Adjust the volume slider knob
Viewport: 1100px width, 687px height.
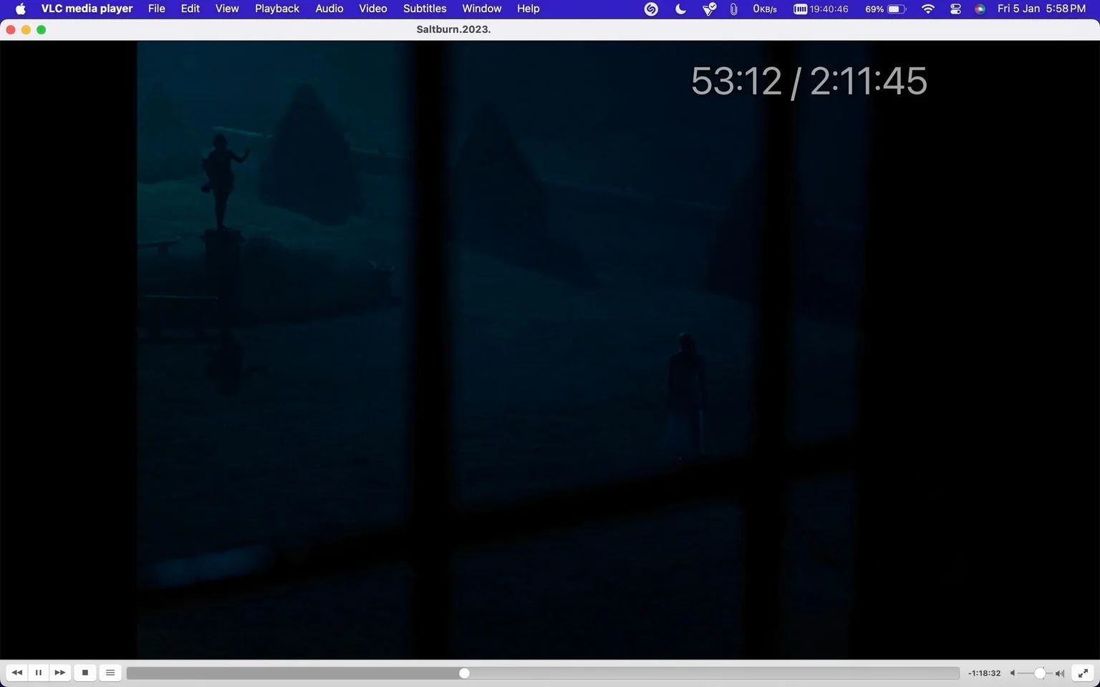pos(1040,673)
